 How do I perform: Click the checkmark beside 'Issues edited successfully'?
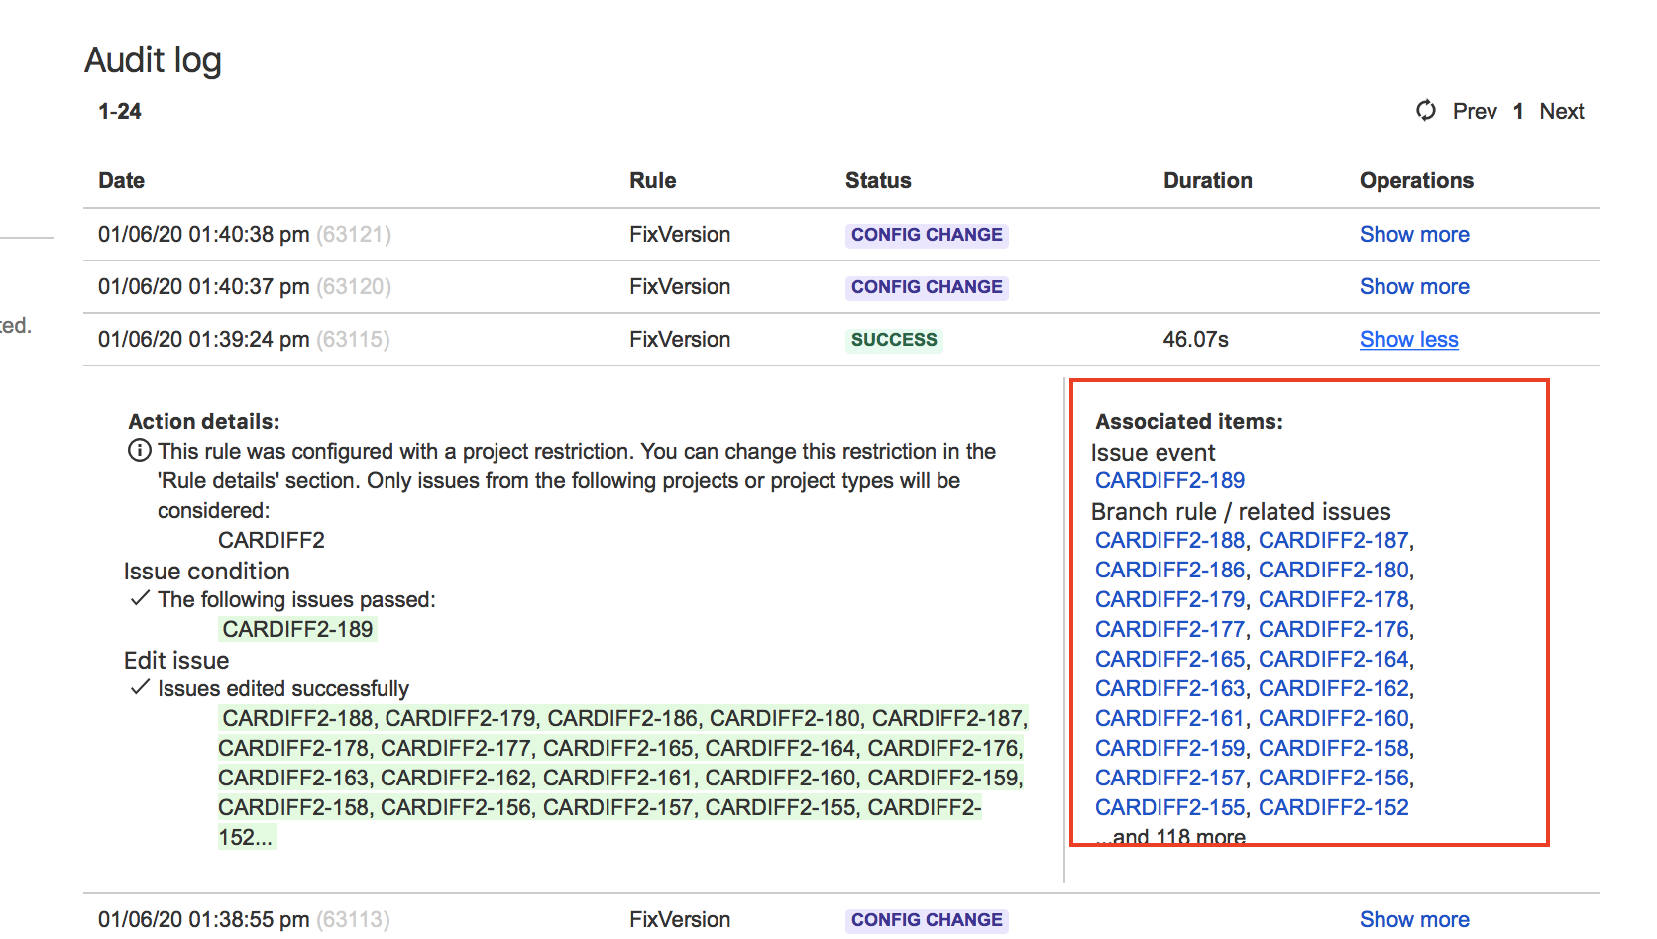138,687
